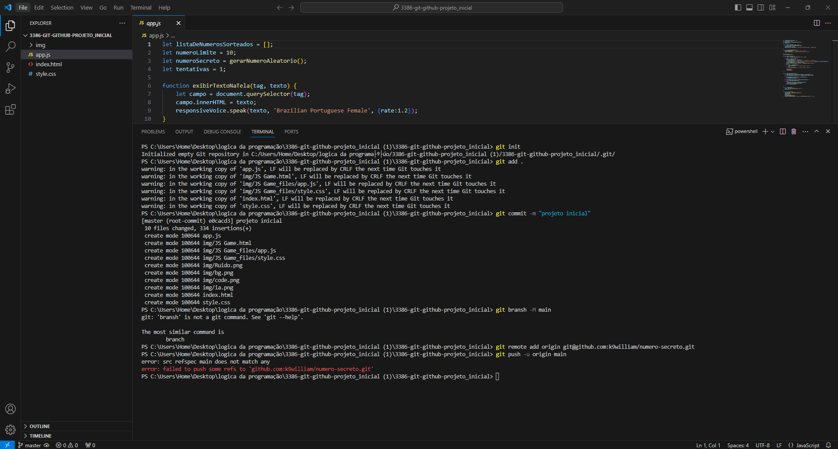Publish to GitHub cloud icon in status bar
Screen dimensions: 838x449
tap(47, 445)
